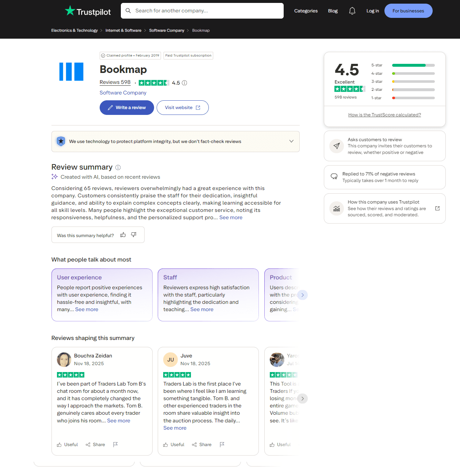Filter by 4-star rating bar
The image size is (460, 472).
click(x=403, y=73)
